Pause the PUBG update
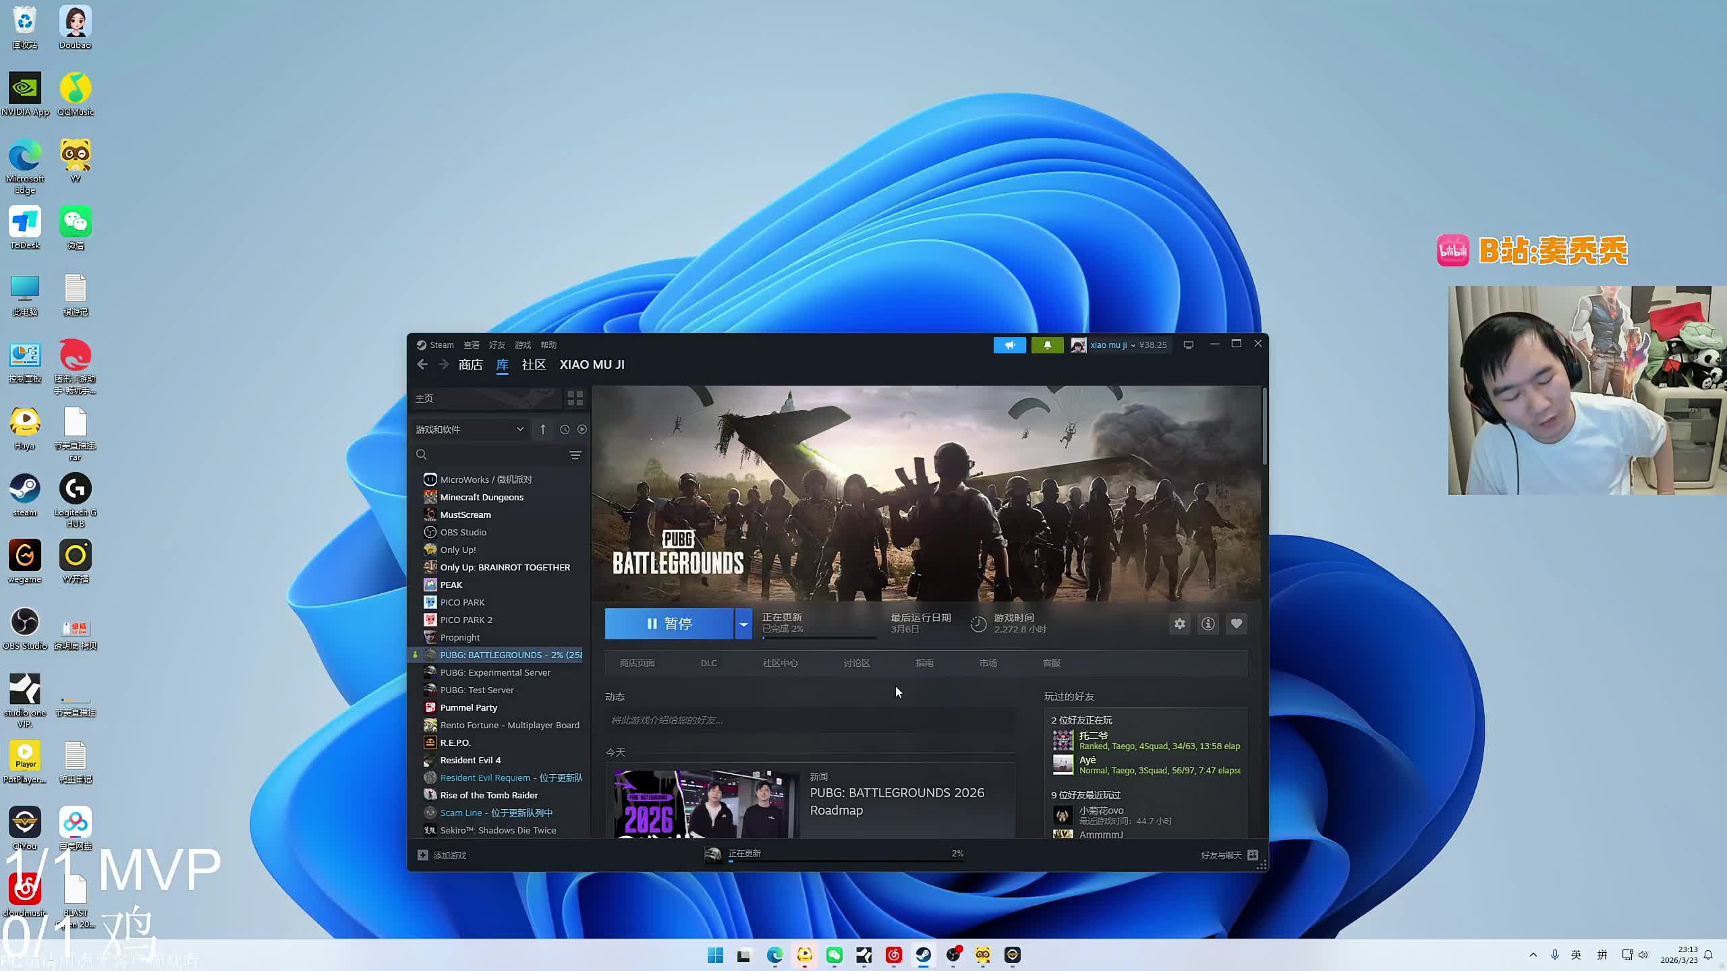Image resolution: width=1727 pixels, height=971 pixels. [x=669, y=624]
